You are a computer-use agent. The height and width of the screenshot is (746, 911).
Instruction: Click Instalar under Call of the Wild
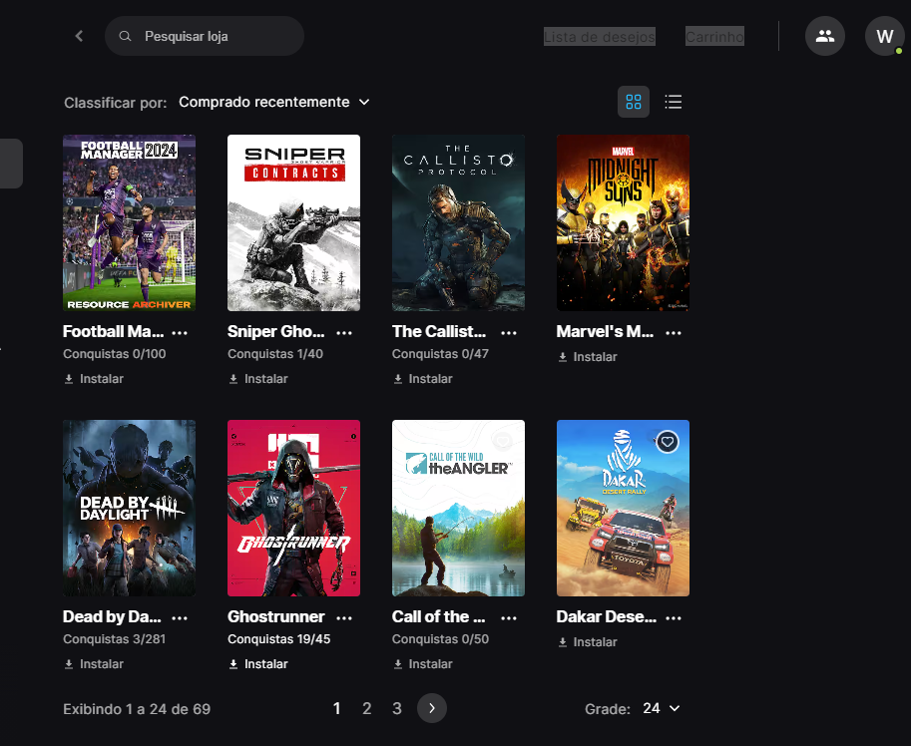coord(423,664)
